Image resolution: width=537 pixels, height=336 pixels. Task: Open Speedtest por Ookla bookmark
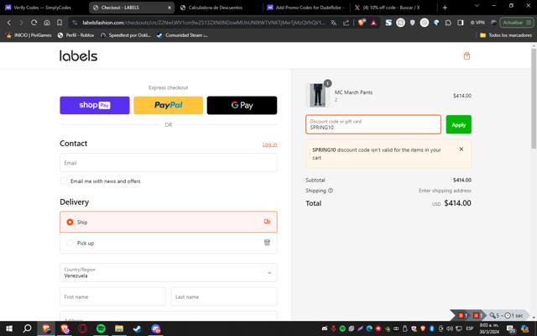(x=126, y=35)
